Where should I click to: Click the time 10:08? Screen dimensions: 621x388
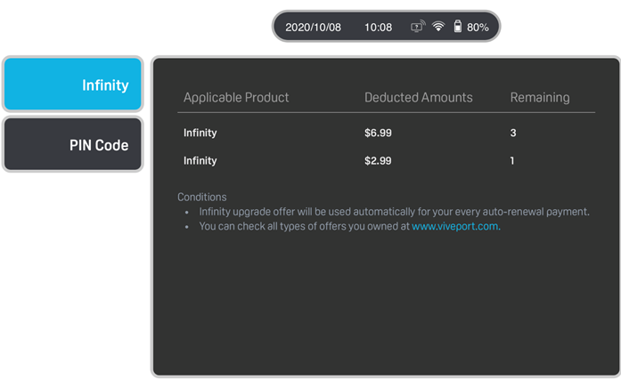click(x=379, y=28)
